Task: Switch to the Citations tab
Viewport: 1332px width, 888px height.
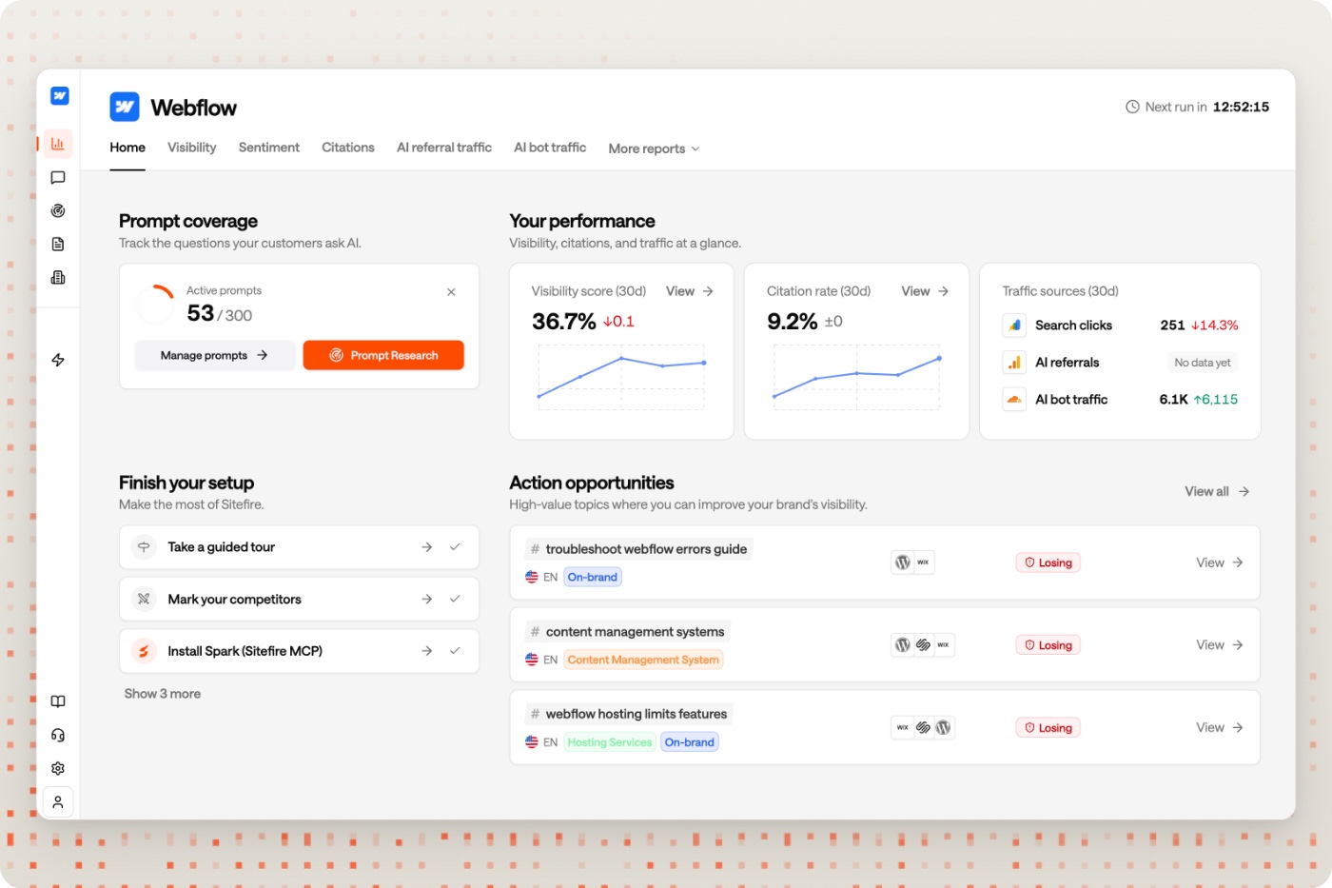Action: click(348, 148)
